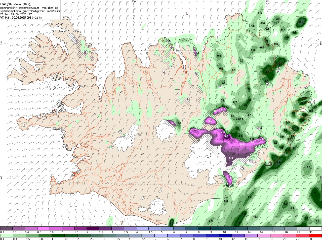Select the valid time 'VT: Mán. 30.06.2025 09Z (+21 h)'
This screenshot has height=241, width=322.
point(21,18)
